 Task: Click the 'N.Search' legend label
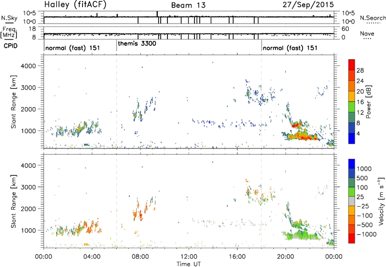click(372, 18)
